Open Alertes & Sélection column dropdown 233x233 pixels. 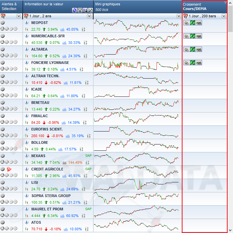point(19,16)
